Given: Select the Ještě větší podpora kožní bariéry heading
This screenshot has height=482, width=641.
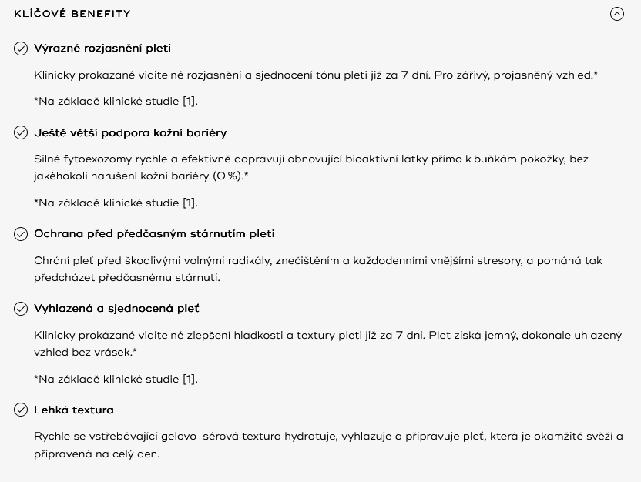Looking at the screenshot, I should click(x=130, y=132).
